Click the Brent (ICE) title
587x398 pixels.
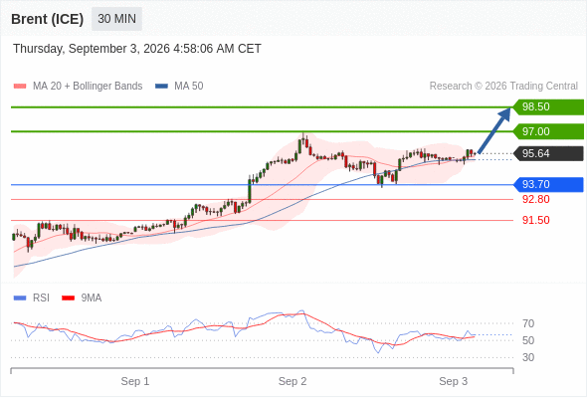[x=47, y=19]
